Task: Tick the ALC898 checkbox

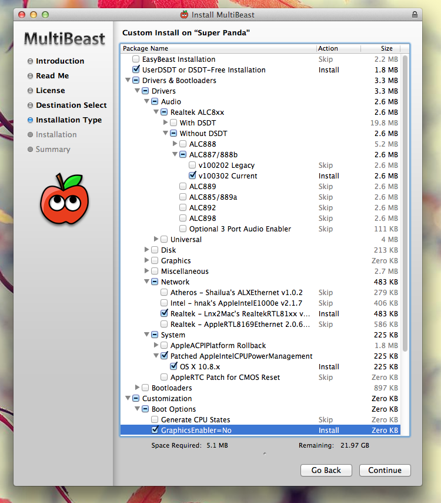Action: click(x=183, y=218)
